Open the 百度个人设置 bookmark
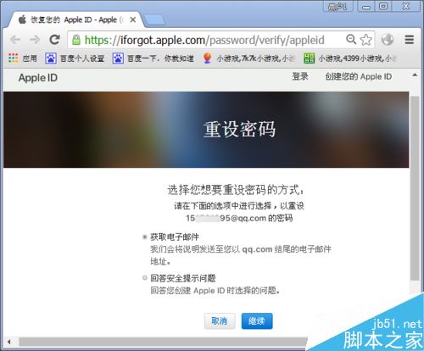This screenshot has width=424, height=351. coord(75,58)
